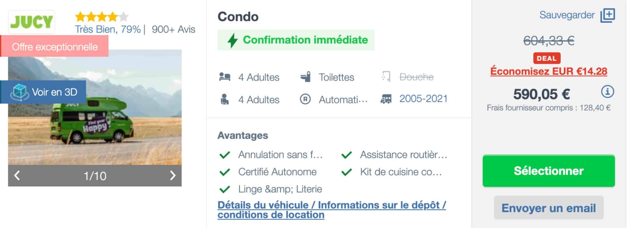The height and width of the screenshot is (228, 627).
Task: Click the seated passengers icon
Action: [225, 99]
